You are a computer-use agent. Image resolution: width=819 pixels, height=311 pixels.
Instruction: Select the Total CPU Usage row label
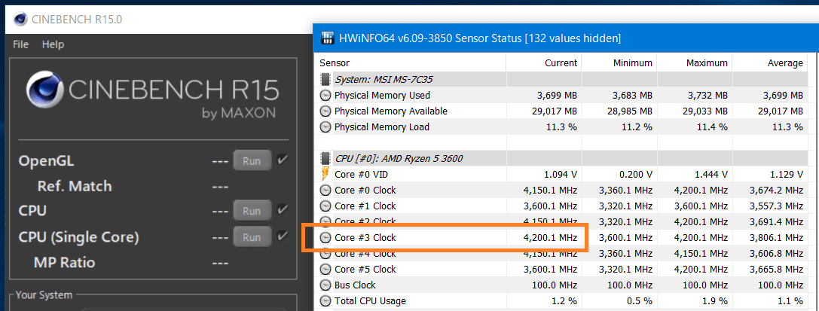coord(371,300)
